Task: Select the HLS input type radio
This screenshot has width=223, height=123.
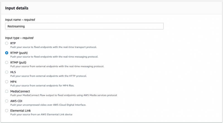Action: [7, 72]
